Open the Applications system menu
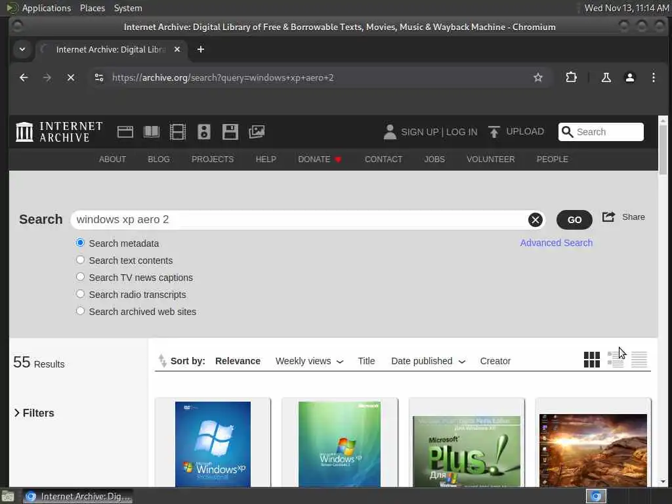The width and height of the screenshot is (672, 504). (x=47, y=8)
